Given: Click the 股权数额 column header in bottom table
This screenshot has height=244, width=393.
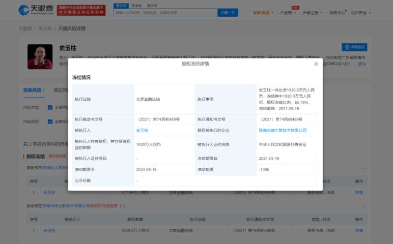Looking at the screenshot, I should (135, 219).
